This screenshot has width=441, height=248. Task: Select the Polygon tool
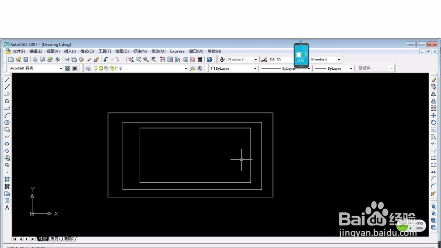[x=7, y=101]
